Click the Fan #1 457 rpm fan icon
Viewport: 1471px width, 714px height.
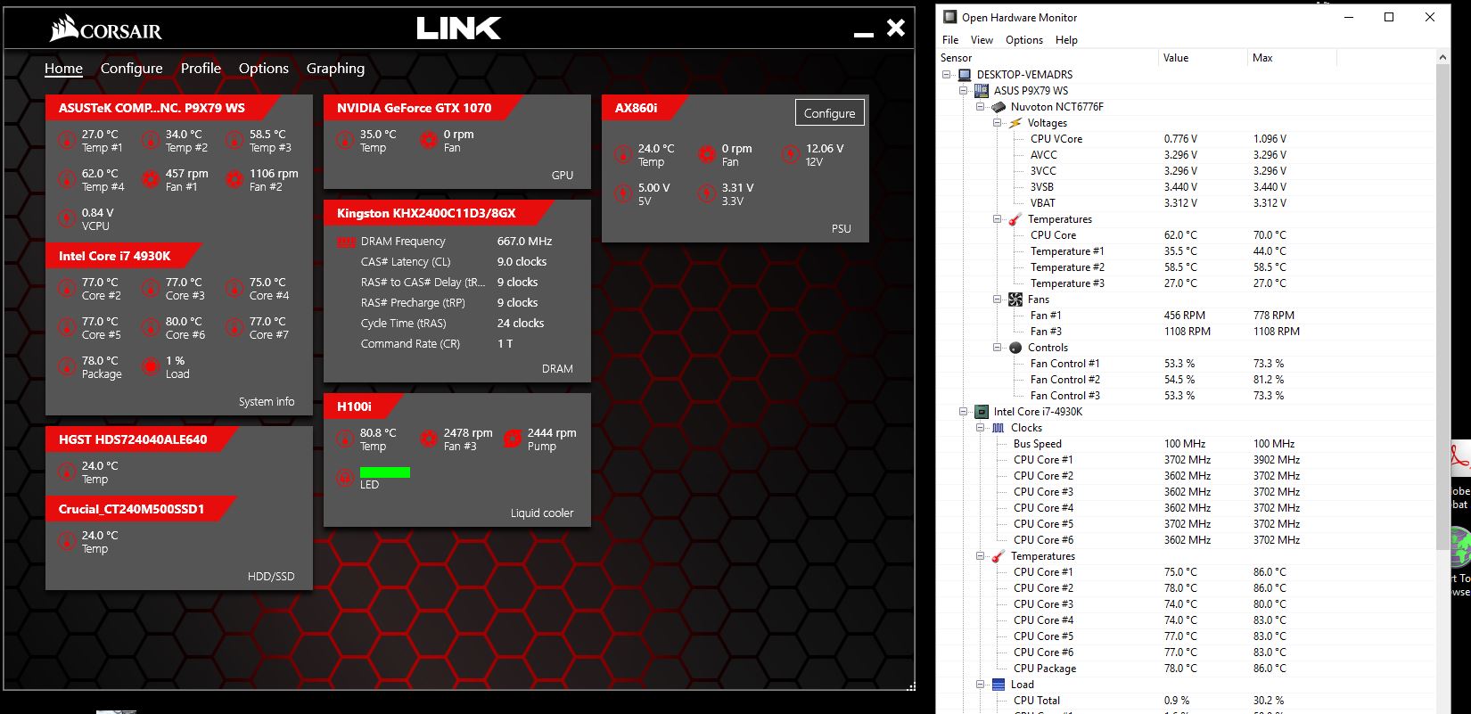pyautogui.click(x=151, y=179)
